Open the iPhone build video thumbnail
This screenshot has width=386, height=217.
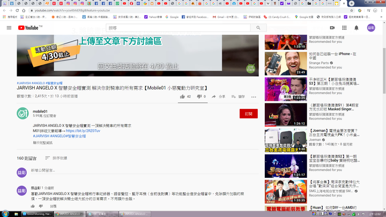286,63
